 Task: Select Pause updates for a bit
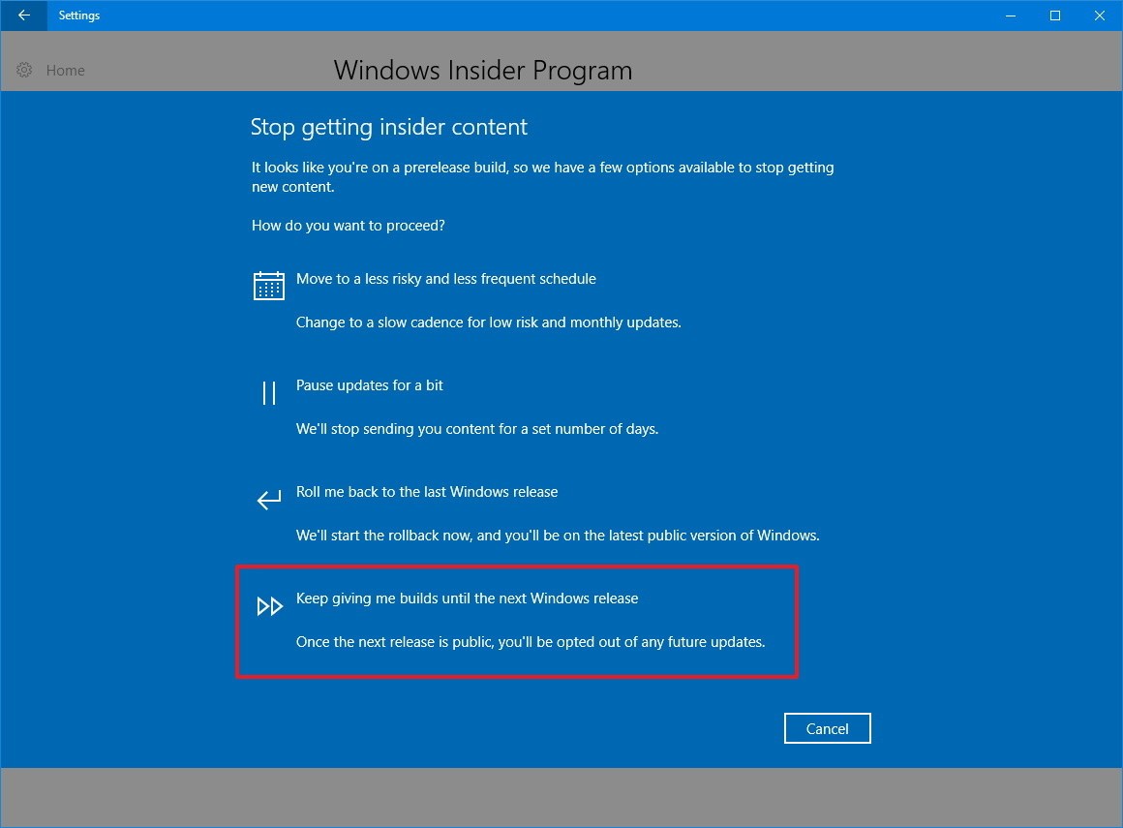click(370, 385)
